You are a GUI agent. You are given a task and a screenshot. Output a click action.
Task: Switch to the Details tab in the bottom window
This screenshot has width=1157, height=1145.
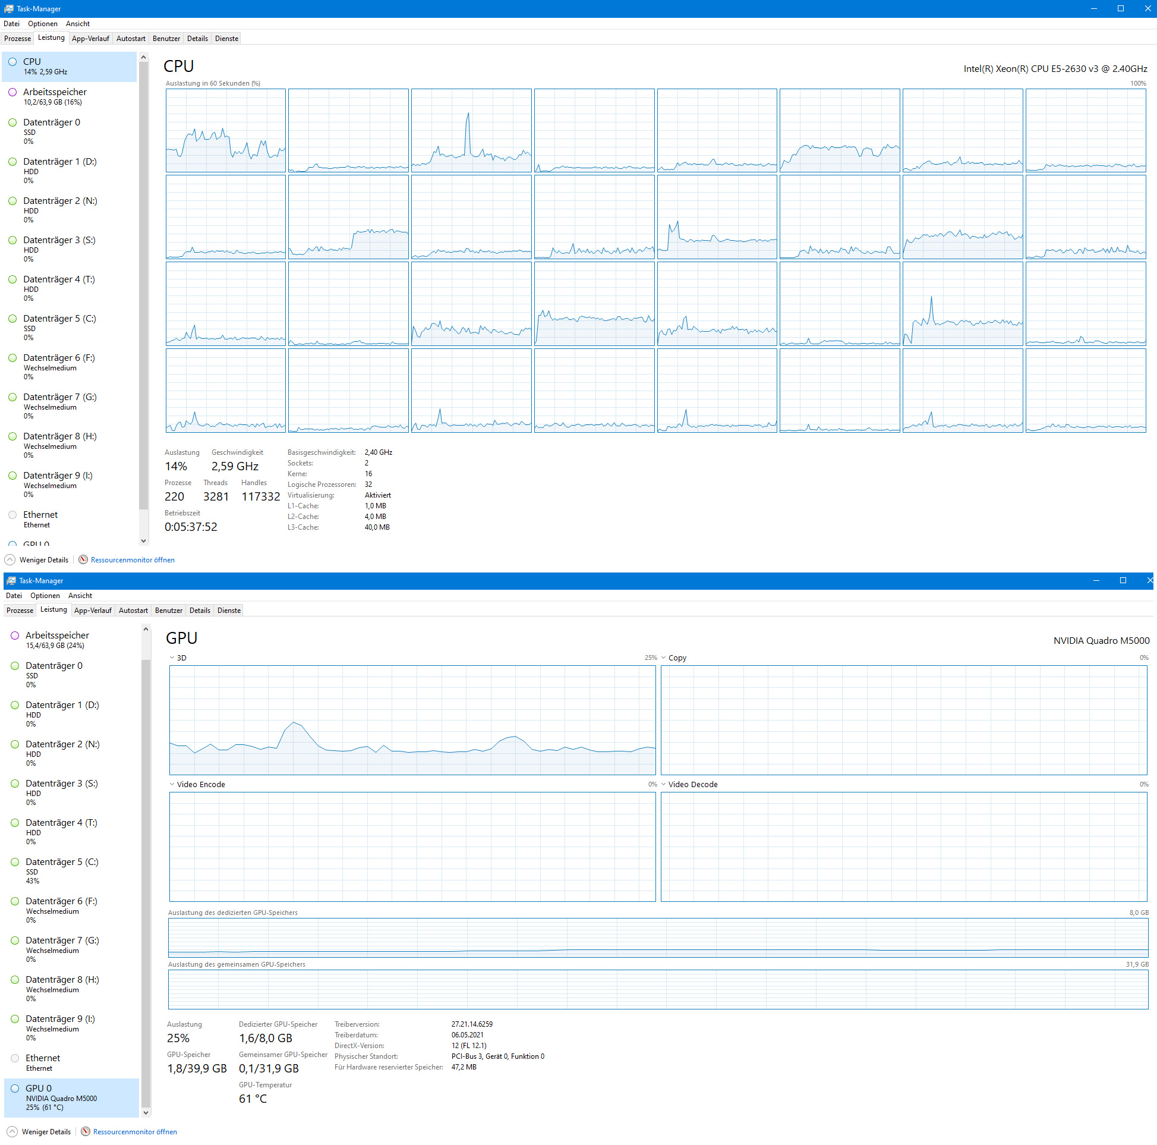click(x=200, y=611)
